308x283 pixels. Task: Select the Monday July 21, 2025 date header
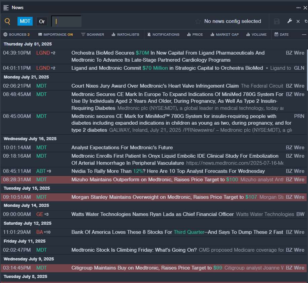[x=26, y=77]
